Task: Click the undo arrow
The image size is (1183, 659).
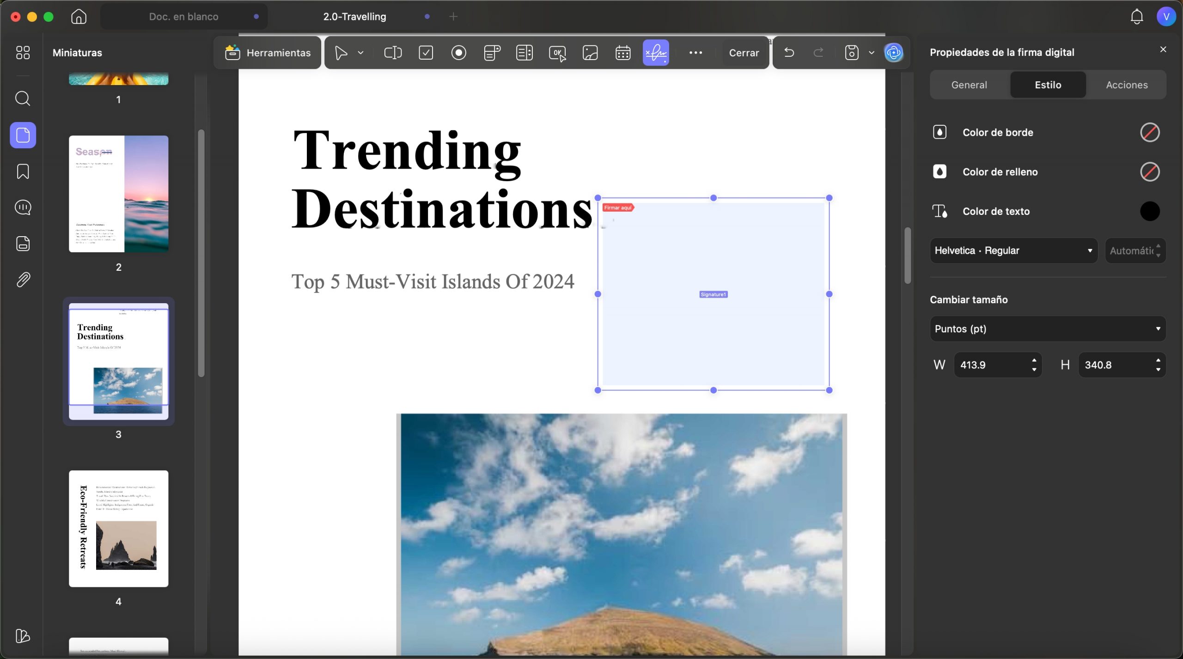Action: [x=789, y=53]
